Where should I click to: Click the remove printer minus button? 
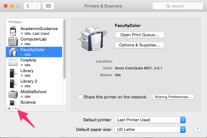click(x=16, y=109)
